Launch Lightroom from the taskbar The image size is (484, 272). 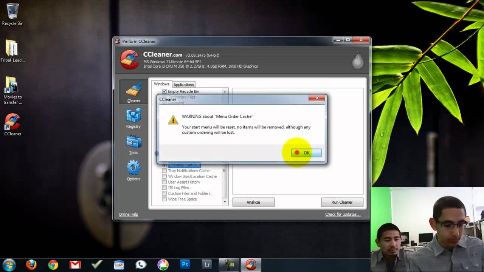pyautogui.click(x=207, y=264)
